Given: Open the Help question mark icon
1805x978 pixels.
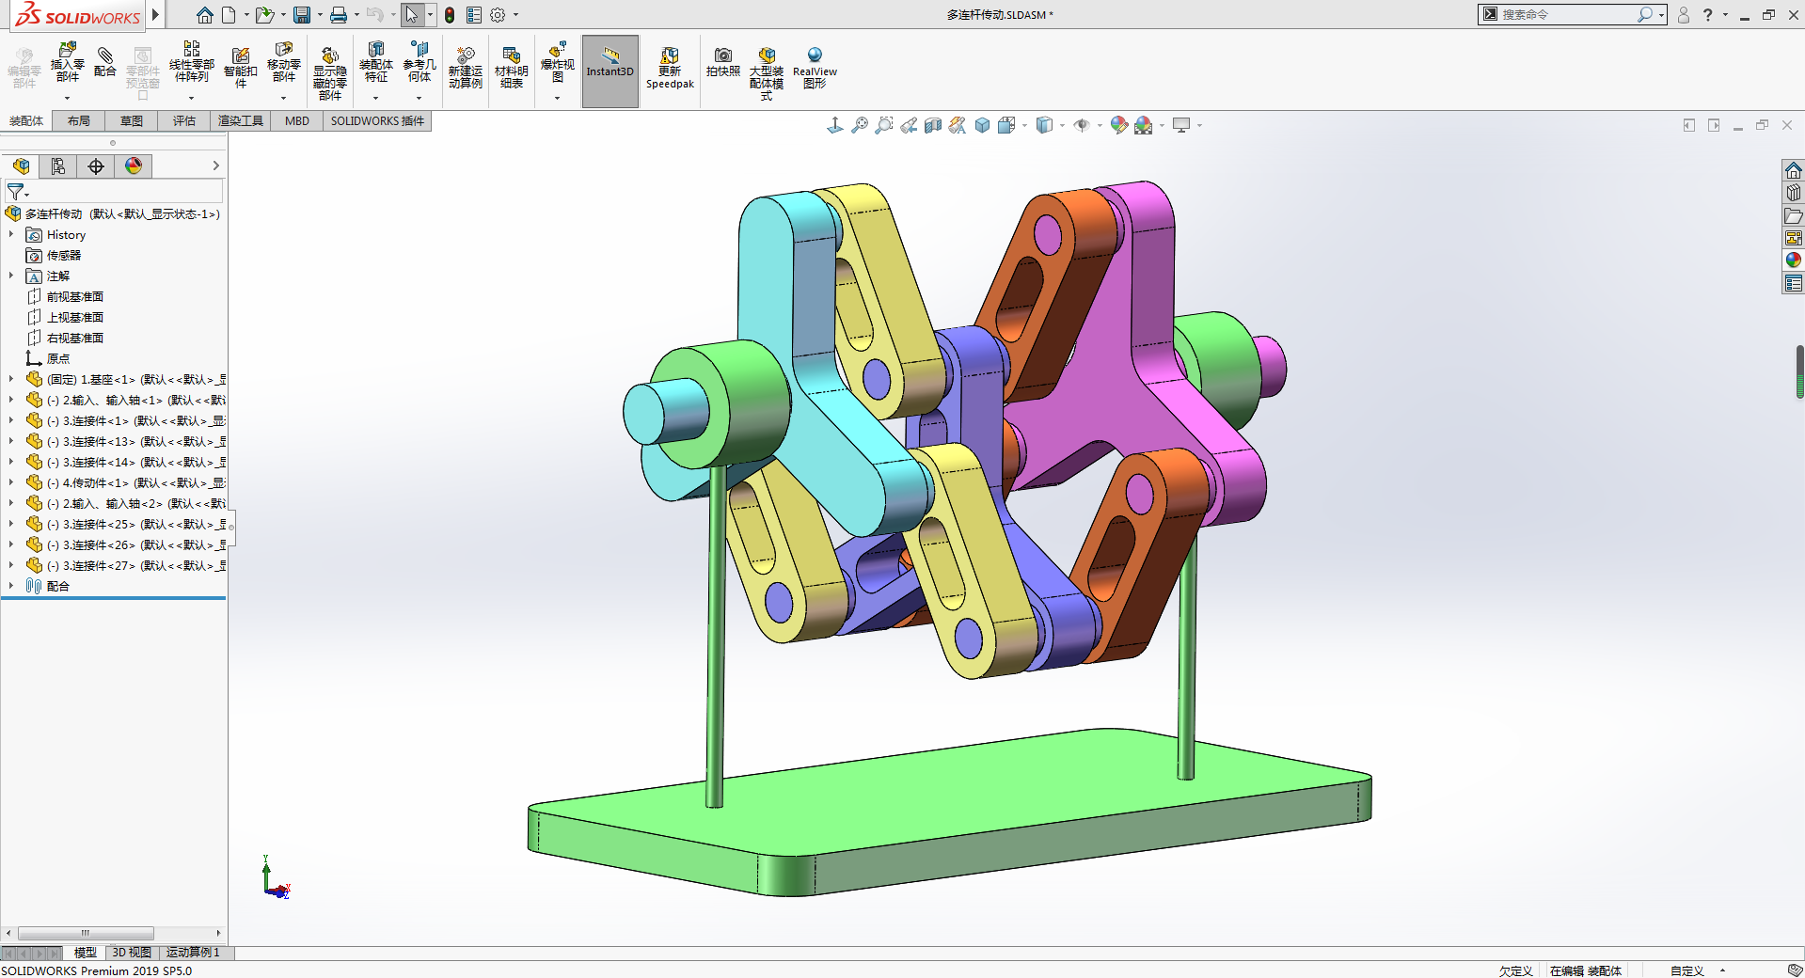Looking at the screenshot, I should pos(1707,15).
